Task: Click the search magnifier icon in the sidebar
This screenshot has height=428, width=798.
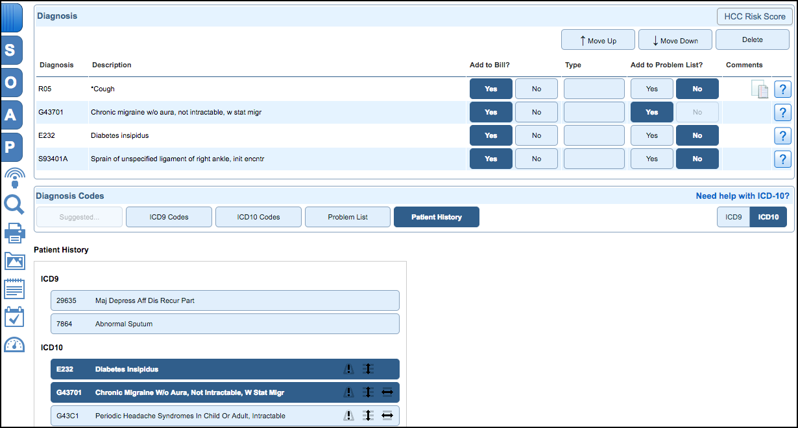Action: pyautogui.click(x=14, y=205)
